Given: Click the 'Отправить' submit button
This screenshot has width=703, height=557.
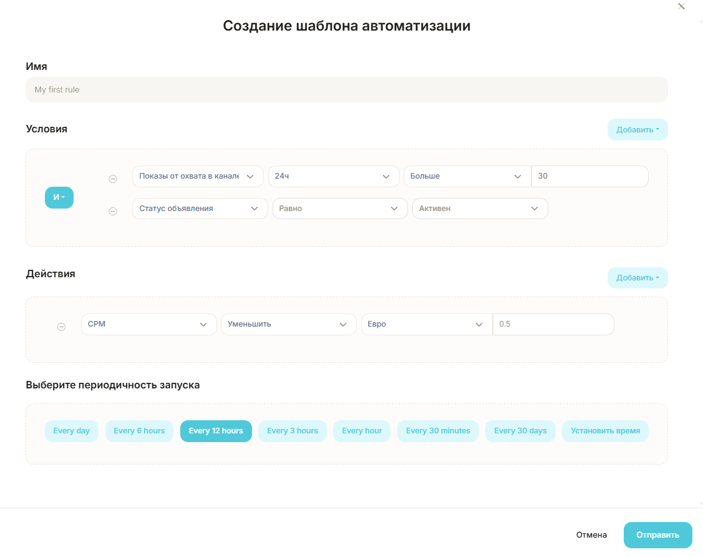Looking at the screenshot, I should coord(657,535).
